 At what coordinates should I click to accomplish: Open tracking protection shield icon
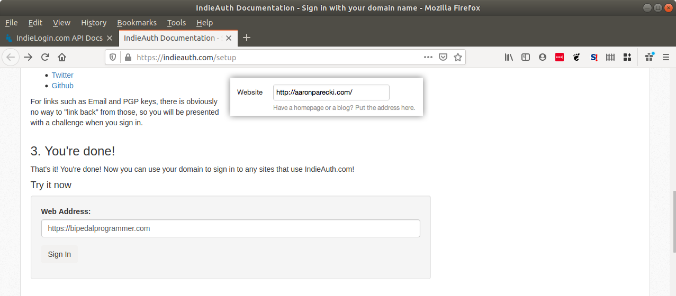pyautogui.click(x=112, y=57)
